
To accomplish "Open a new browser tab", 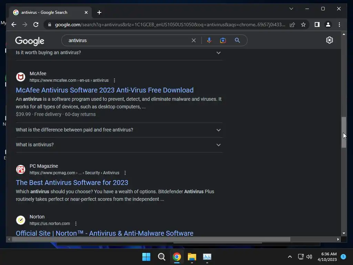I will click(99, 12).
